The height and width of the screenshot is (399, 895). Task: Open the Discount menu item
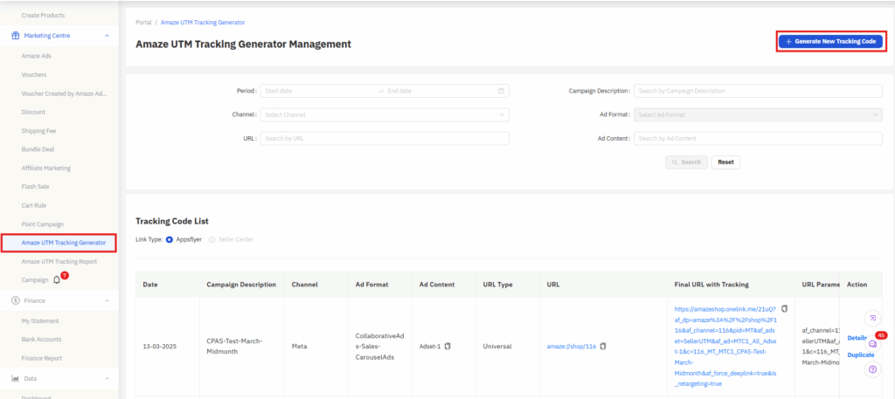(x=33, y=112)
